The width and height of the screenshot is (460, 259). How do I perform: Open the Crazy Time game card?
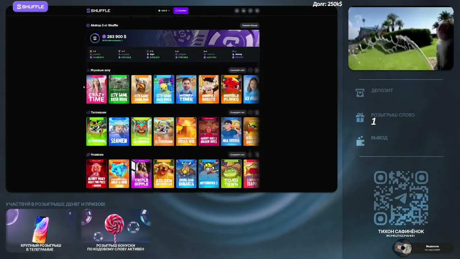[97, 89]
